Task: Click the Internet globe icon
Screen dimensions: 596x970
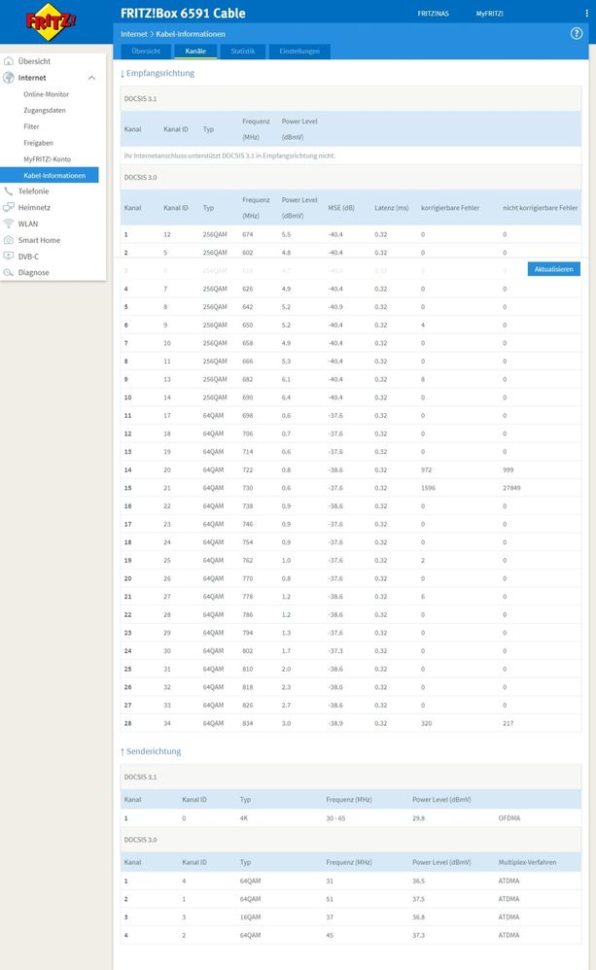Action: tap(9, 78)
